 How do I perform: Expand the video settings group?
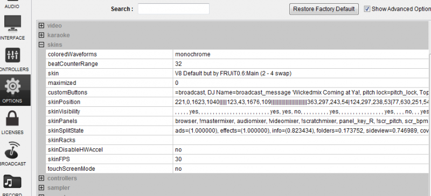point(41,26)
